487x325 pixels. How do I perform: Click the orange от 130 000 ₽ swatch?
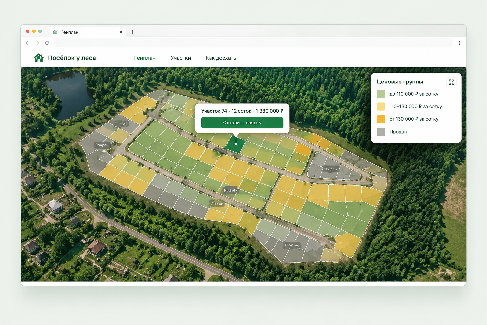pyautogui.click(x=381, y=119)
